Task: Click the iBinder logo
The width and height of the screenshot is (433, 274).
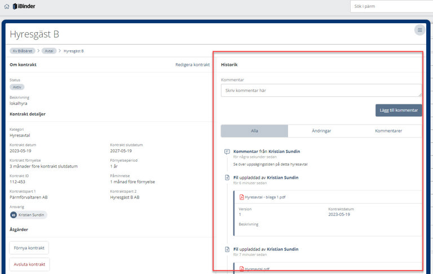Action: point(25,6)
